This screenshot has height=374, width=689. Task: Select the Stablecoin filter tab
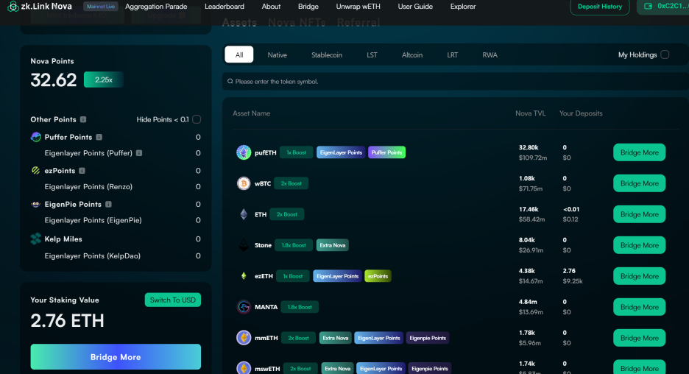327,55
